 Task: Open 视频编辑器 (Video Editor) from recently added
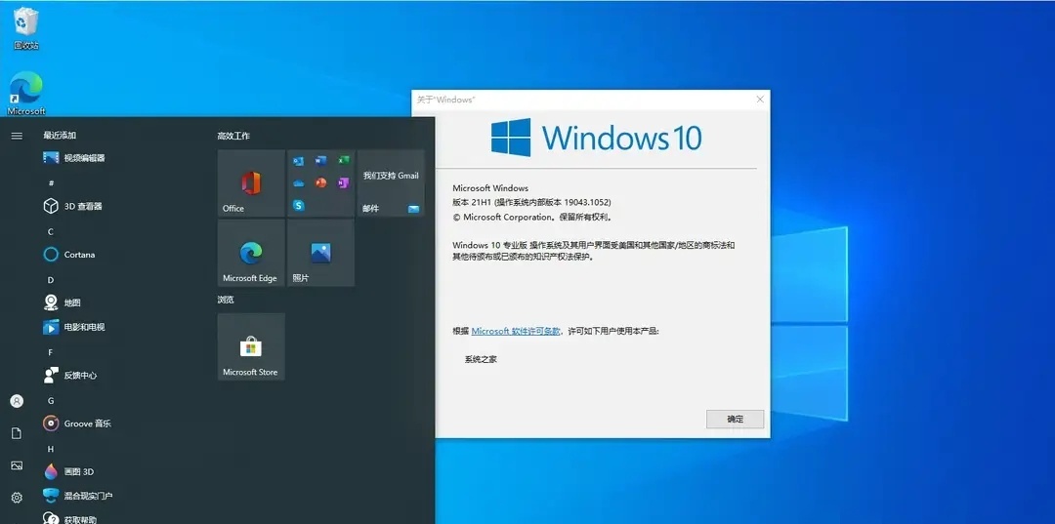(74, 158)
